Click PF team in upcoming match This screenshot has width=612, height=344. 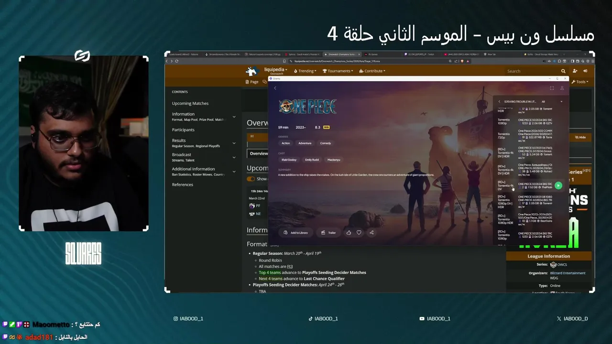tap(255, 206)
